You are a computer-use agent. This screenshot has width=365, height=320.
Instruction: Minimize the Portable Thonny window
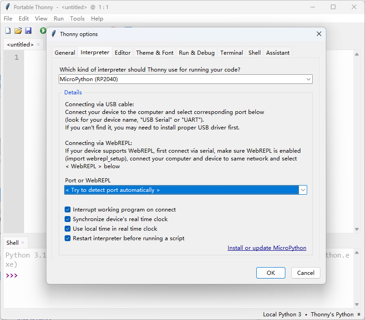[x=313, y=7]
